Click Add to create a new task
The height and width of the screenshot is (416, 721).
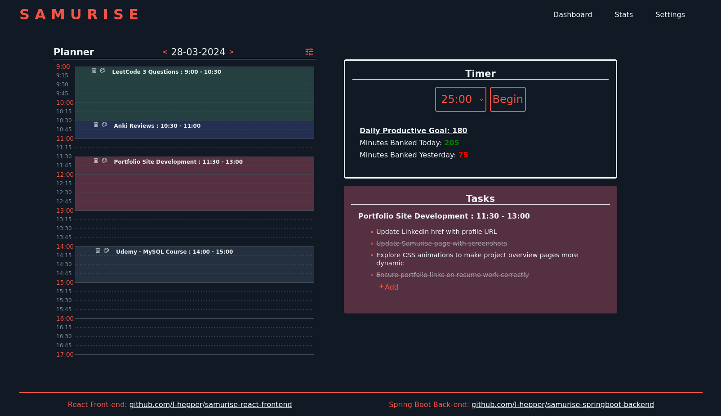tap(388, 287)
